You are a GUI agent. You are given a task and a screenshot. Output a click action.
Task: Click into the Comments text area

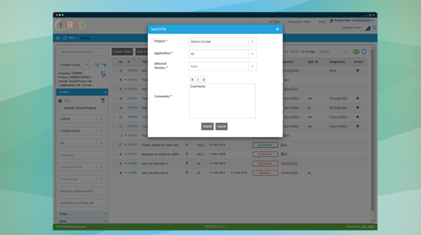coord(222,101)
